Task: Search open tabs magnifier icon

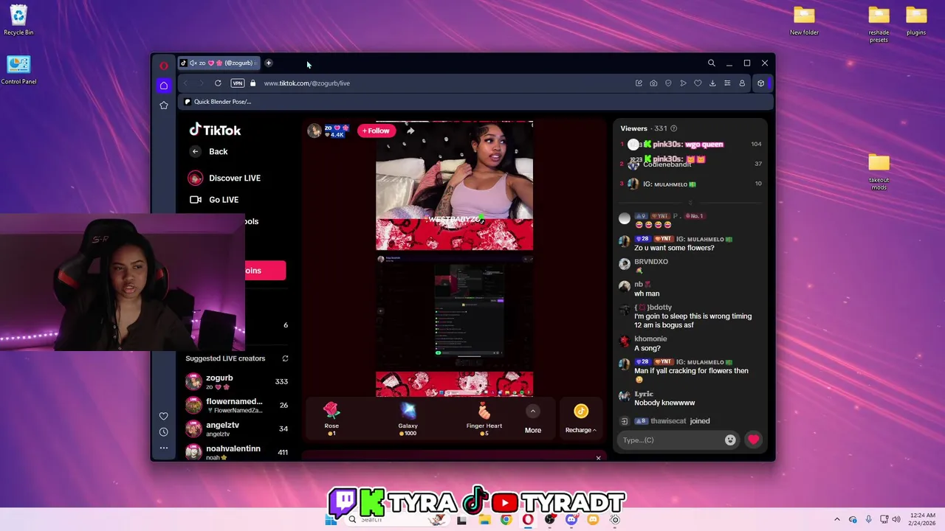Action: [x=712, y=63]
